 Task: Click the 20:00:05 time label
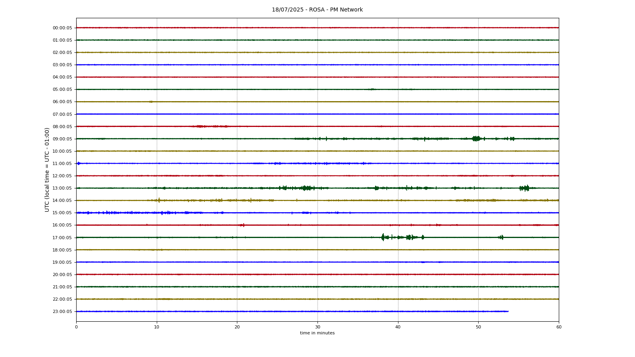(x=62, y=274)
